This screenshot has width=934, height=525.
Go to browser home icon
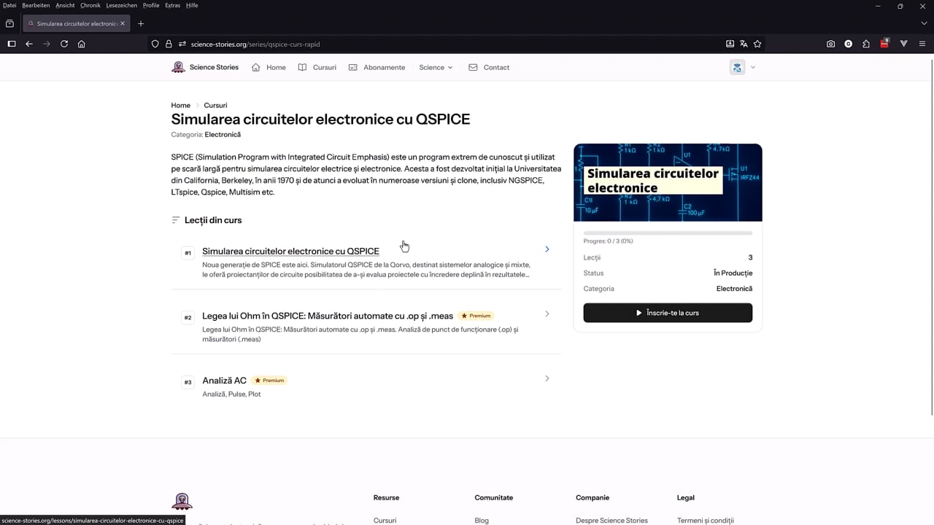point(82,44)
